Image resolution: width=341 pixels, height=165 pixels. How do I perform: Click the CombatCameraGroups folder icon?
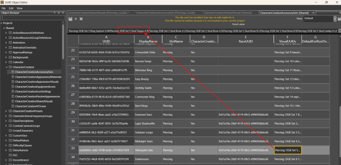(10, 126)
